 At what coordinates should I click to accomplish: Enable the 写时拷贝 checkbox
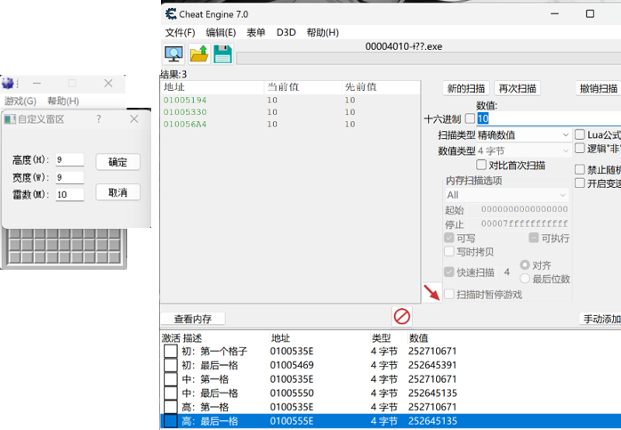pyautogui.click(x=449, y=252)
